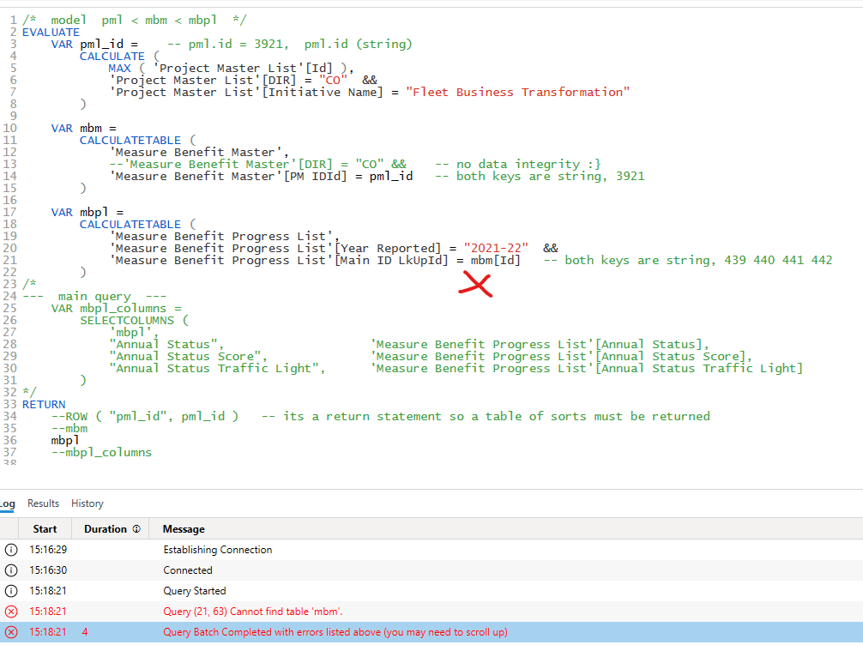Image resolution: width=863 pixels, height=657 pixels.
Task: Click the red error icon for Cannot find table 'mbm'
Action: pos(11,612)
